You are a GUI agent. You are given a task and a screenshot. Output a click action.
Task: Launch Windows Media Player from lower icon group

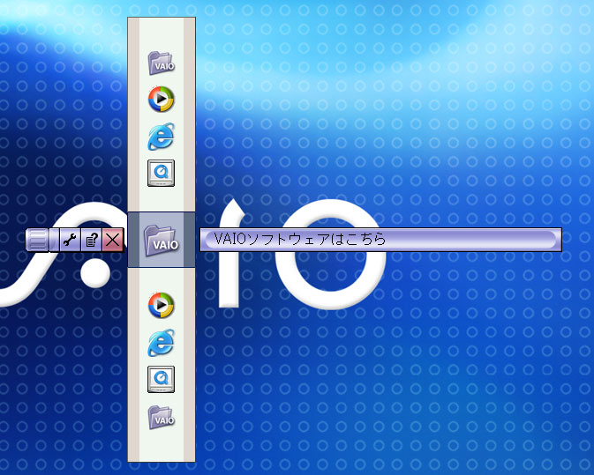pos(161,305)
